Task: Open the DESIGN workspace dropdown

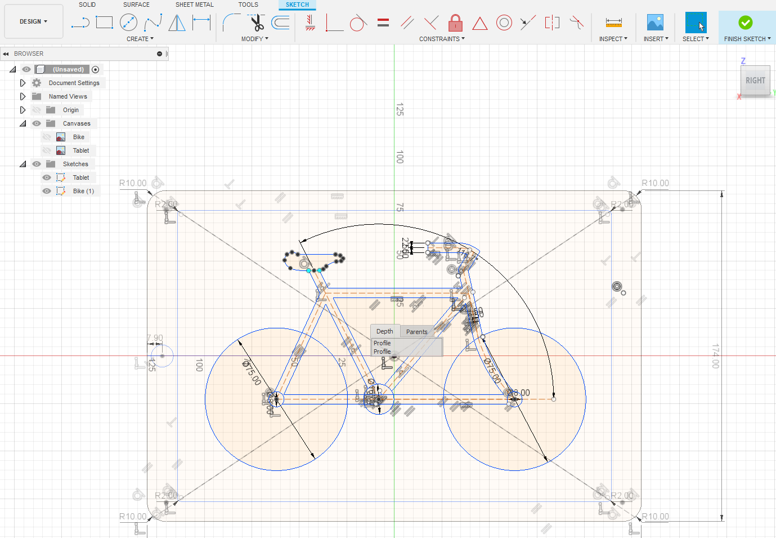Action: (x=34, y=21)
